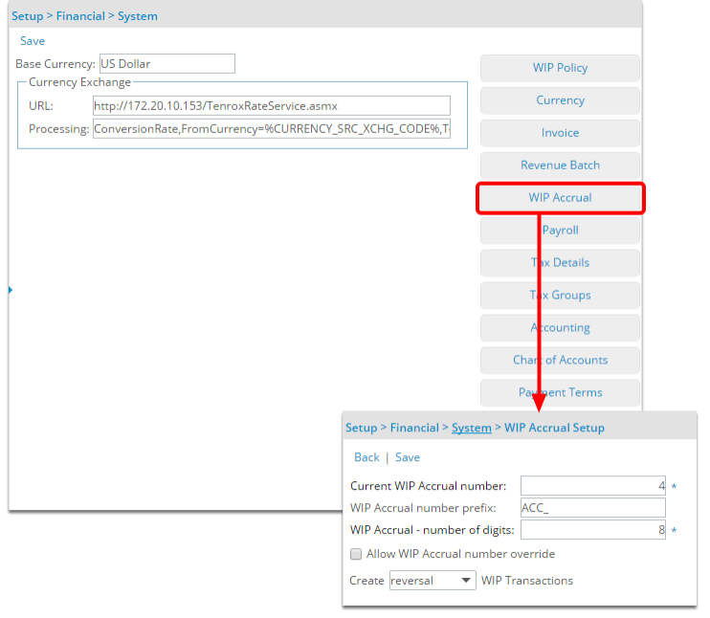Open the Tax Details page
This screenshot has width=710, height=618.
[560, 263]
